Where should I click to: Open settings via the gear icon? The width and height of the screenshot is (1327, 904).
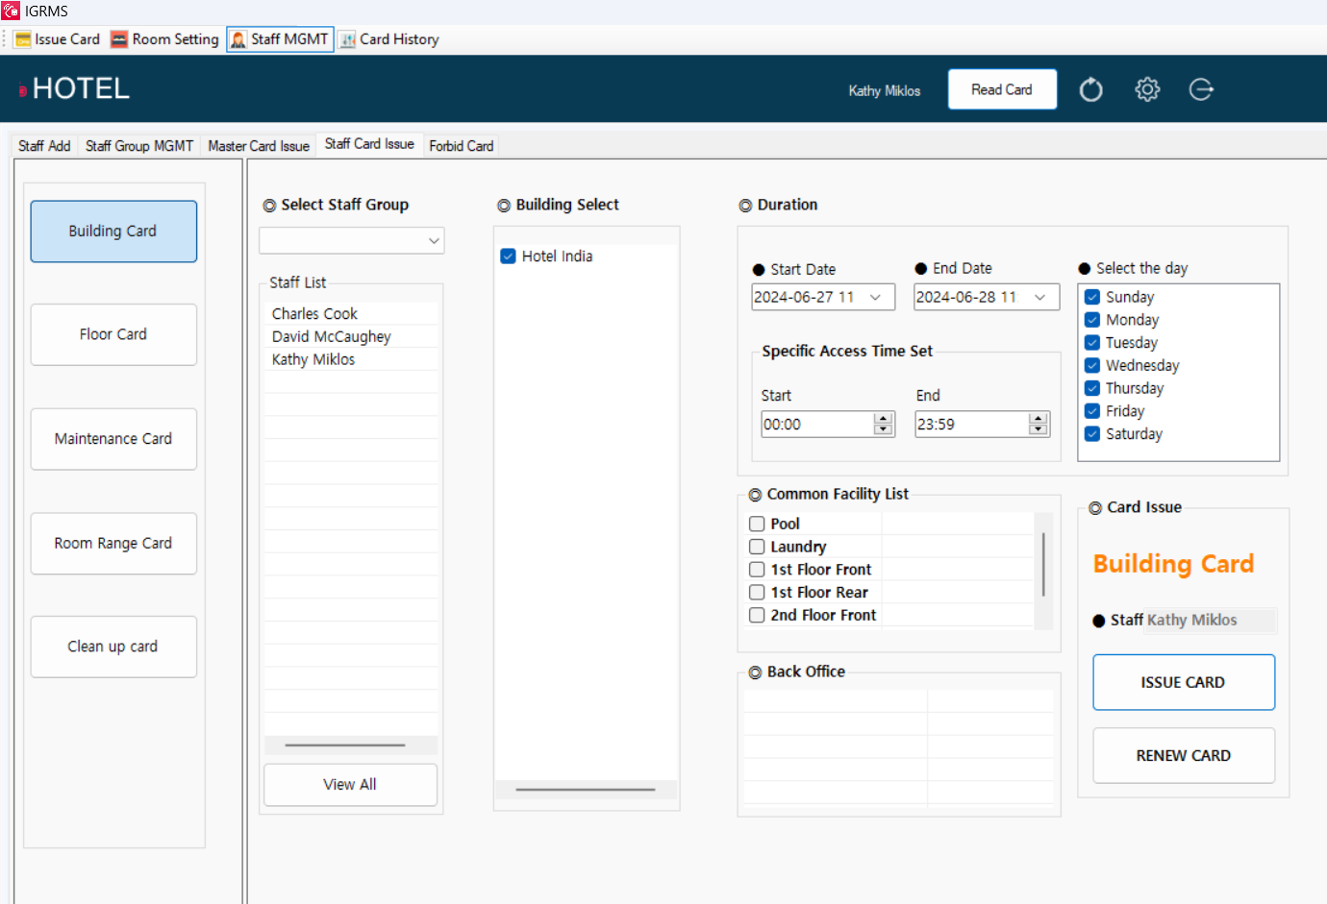point(1146,89)
